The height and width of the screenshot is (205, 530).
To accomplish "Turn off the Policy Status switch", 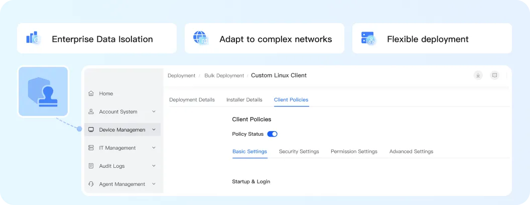I will (x=273, y=134).
